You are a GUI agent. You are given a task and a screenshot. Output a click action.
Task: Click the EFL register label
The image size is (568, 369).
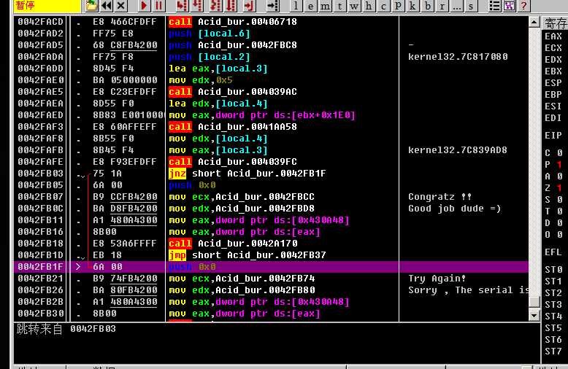click(553, 252)
